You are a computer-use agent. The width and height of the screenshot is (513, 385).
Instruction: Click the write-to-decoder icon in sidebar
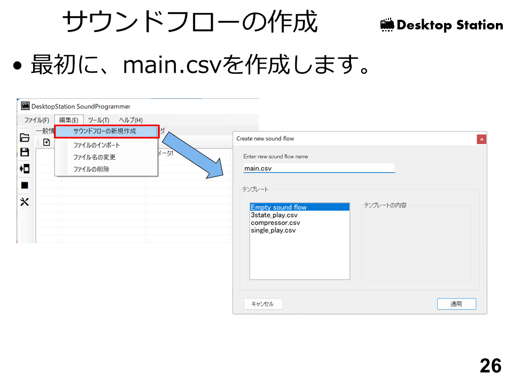coord(25,168)
